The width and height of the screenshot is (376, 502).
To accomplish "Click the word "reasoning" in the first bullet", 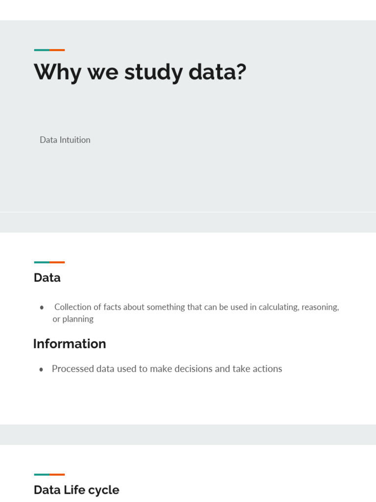I will [x=320, y=307].
